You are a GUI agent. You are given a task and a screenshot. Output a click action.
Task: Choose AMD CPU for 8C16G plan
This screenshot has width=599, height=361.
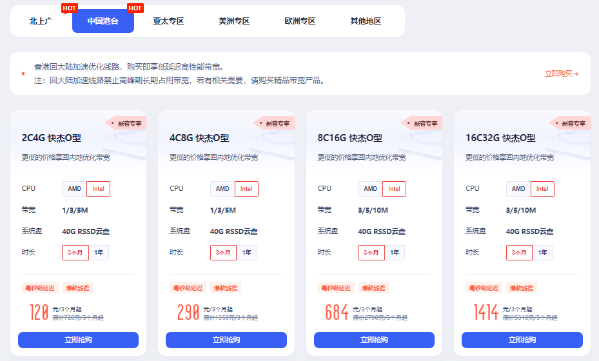tap(370, 189)
